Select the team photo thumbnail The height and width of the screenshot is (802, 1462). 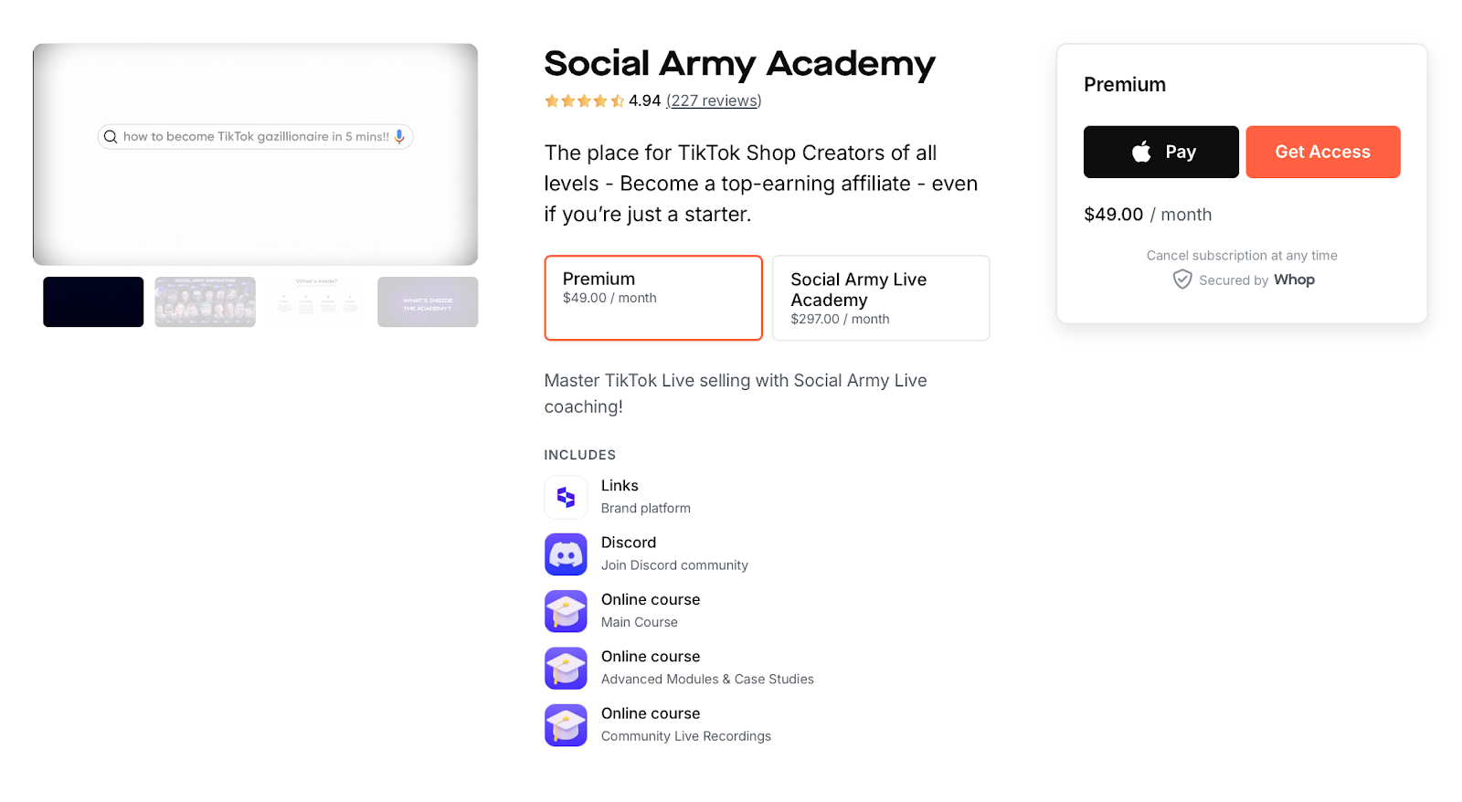click(204, 301)
